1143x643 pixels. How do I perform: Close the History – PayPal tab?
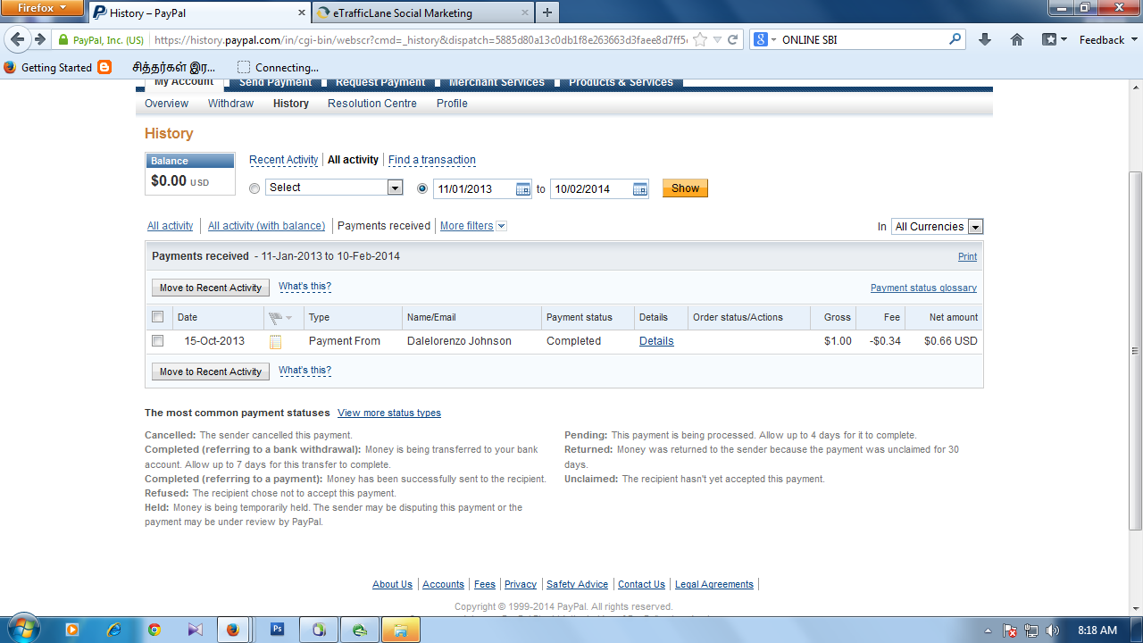(x=300, y=13)
